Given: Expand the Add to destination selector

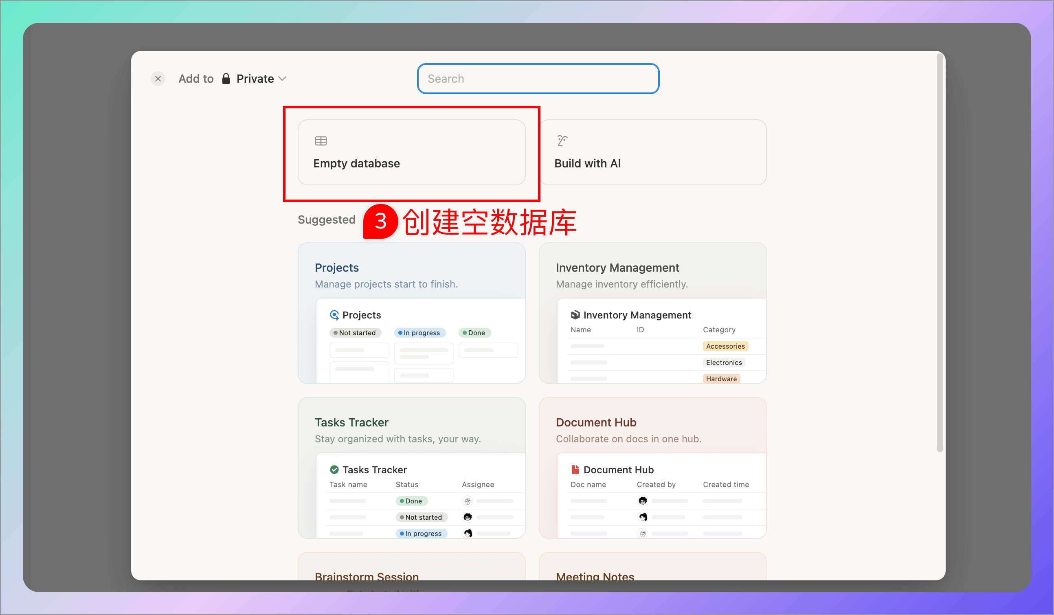Looking at the screenshot, I should [x=196, y=78].
